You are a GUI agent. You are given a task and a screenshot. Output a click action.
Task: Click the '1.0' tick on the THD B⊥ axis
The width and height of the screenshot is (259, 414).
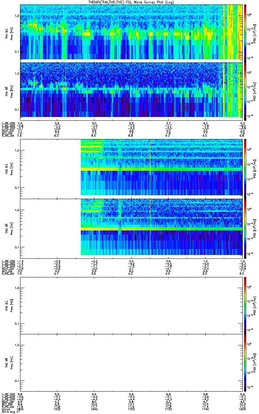pos(17,150)
